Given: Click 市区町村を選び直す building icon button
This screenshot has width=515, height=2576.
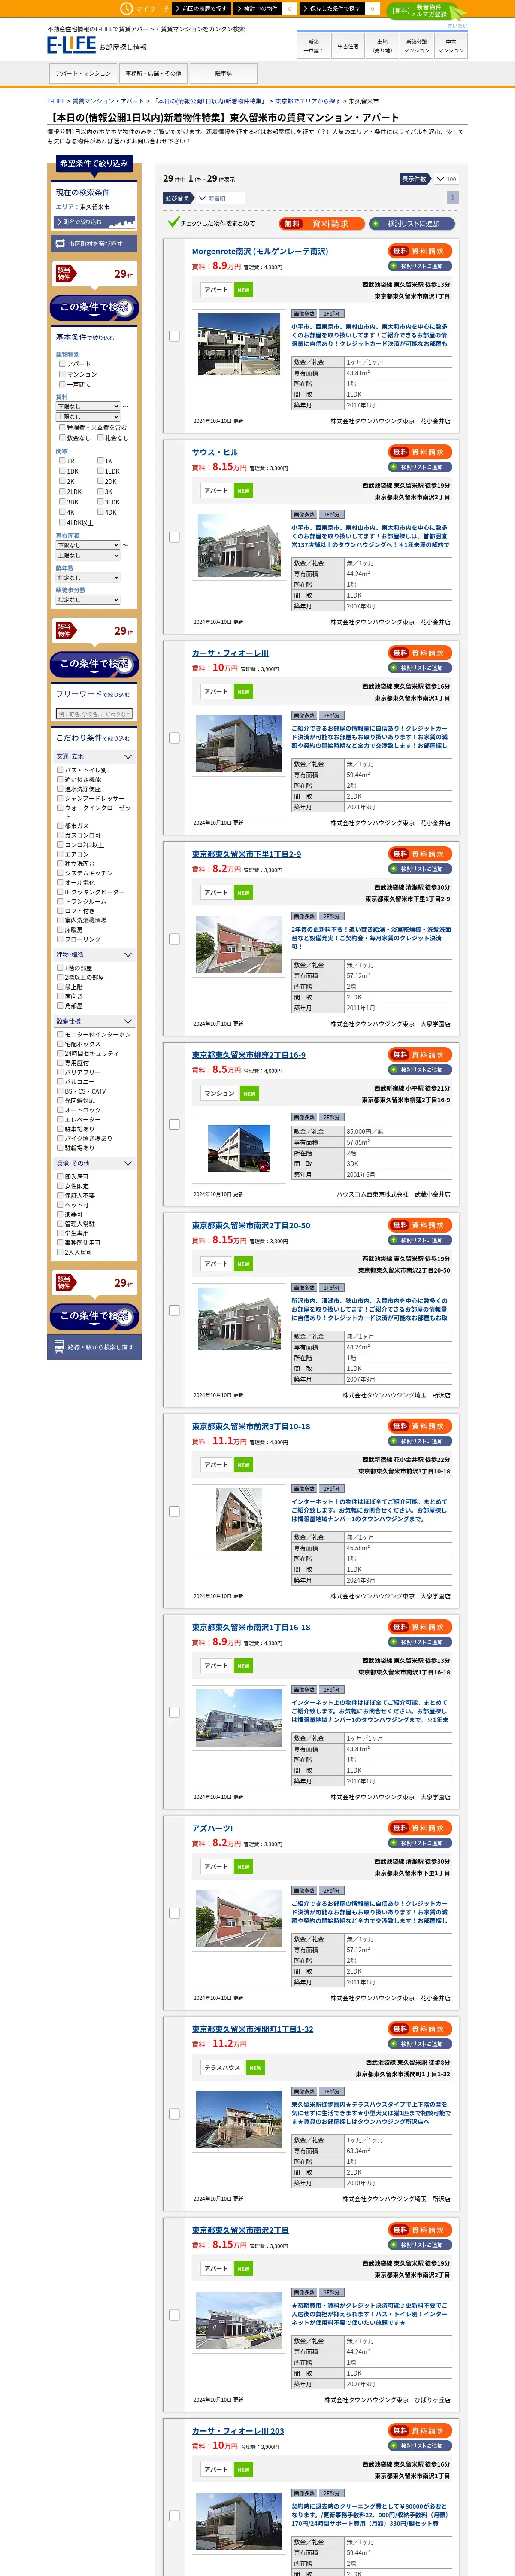Looking at the screenshot, I should [x=95, y=243].
